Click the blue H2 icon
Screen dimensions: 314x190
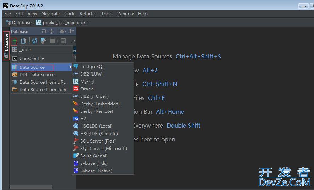76,118
